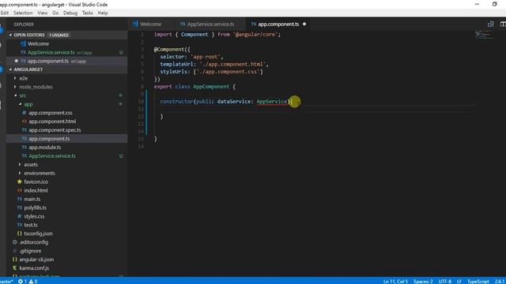Click the restore window button
The width and height of the screenshot is (506, 284).
494,4
